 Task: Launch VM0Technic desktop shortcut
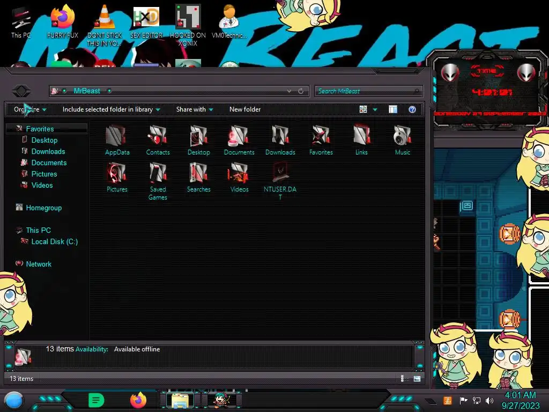click(229, 21)
